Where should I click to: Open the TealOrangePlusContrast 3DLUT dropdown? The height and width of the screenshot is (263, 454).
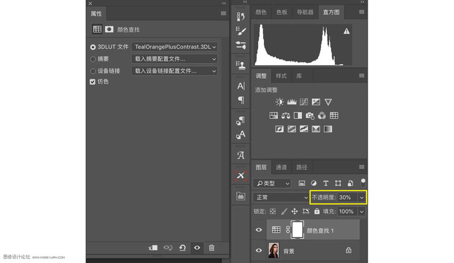tap(174, 47)
